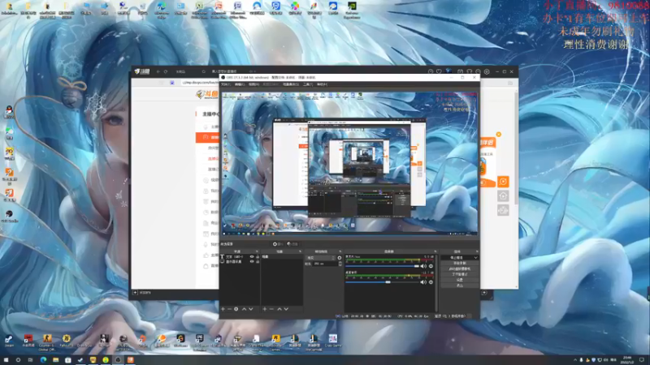Open File Explorer from the taskbar
The width and height of the screenshot is (650, 365).
pos(55,360)
